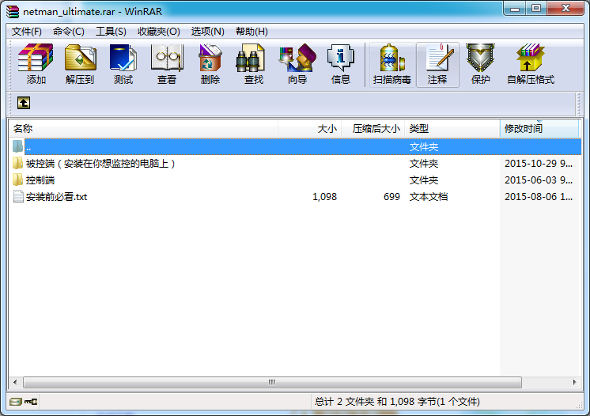The height and width of the screenshot is (416, 590).
Task: Click the 控制端 folder icon
Action: coord(17,180)
